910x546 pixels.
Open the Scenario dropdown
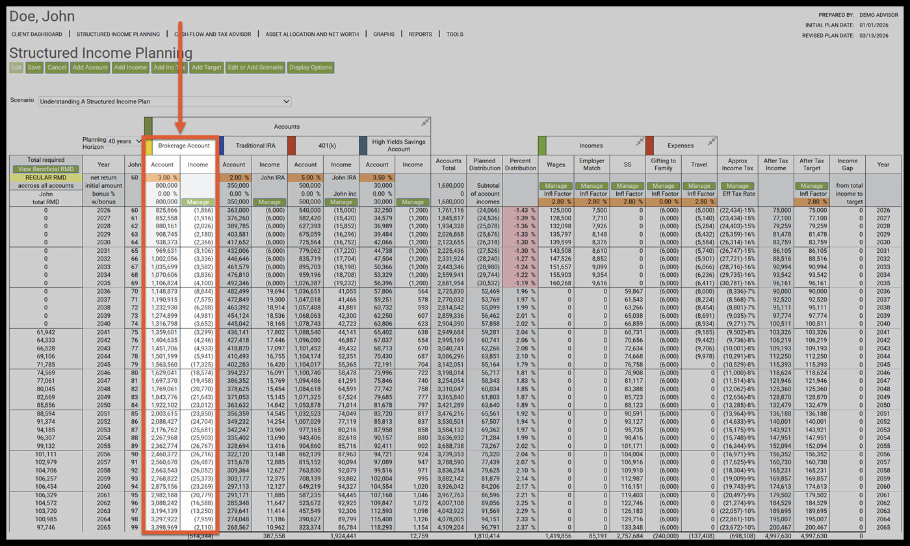164,101
